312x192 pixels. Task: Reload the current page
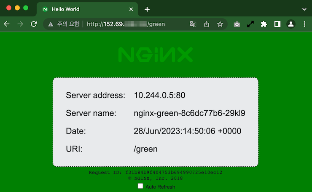34,24
